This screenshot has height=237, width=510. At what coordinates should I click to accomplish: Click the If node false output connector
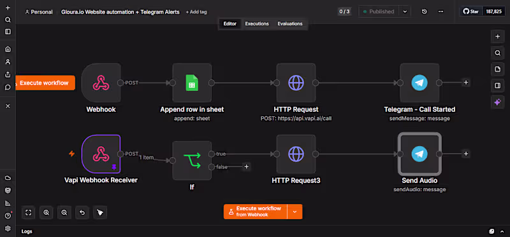click(212, 167)
